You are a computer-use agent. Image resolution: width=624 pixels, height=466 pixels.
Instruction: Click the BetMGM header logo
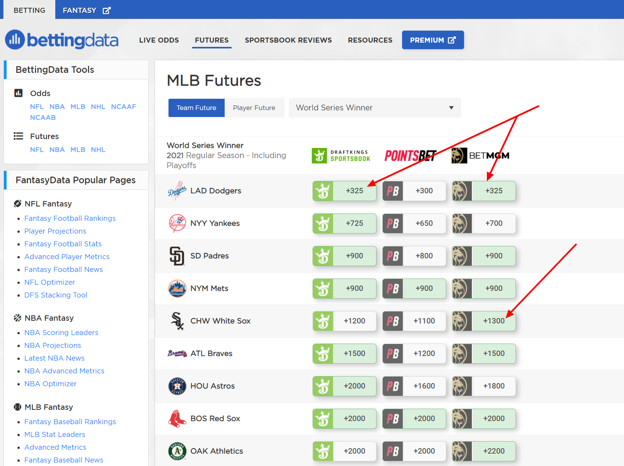click(480, 156)
